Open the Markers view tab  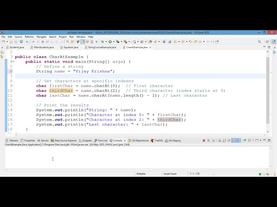point(12,141)
